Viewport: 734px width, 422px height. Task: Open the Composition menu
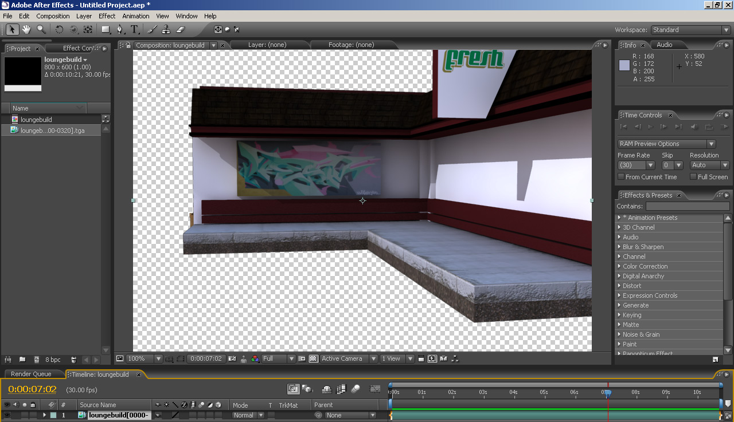coord(53,16)
